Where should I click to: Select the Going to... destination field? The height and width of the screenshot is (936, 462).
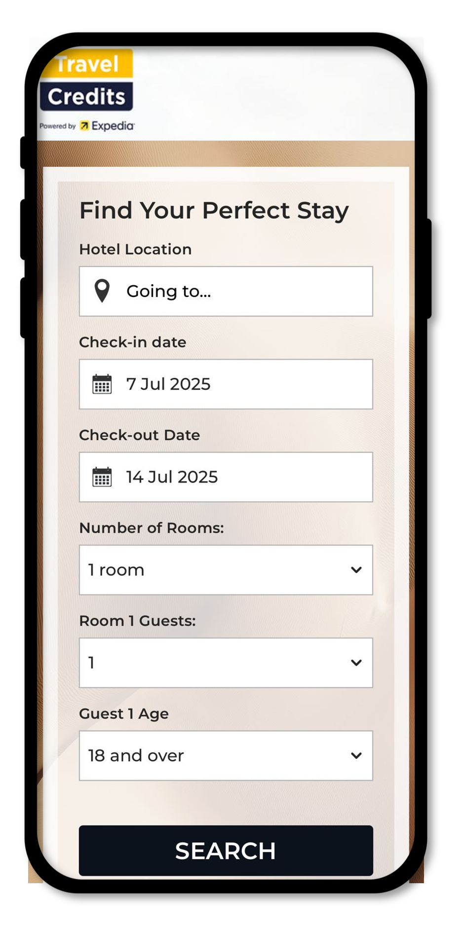[x=226, y=291]
